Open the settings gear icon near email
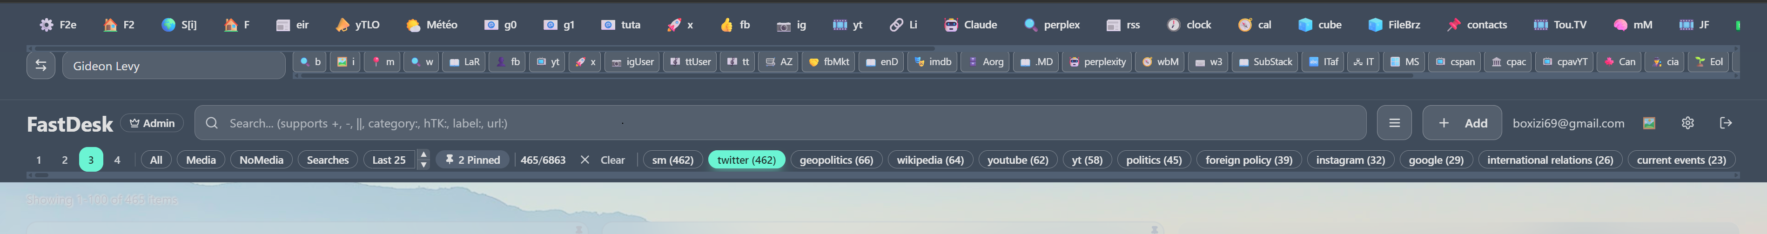 click(x=1687, y=123)
